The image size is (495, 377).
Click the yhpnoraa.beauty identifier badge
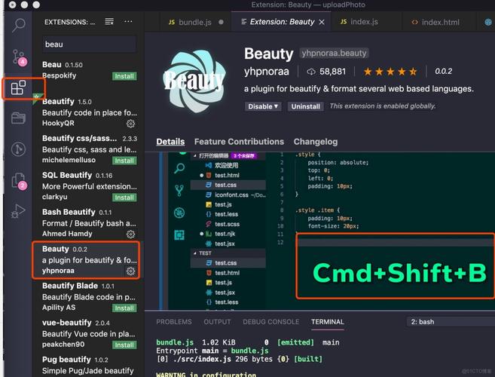pyautogui.click(x=334, y=53)
